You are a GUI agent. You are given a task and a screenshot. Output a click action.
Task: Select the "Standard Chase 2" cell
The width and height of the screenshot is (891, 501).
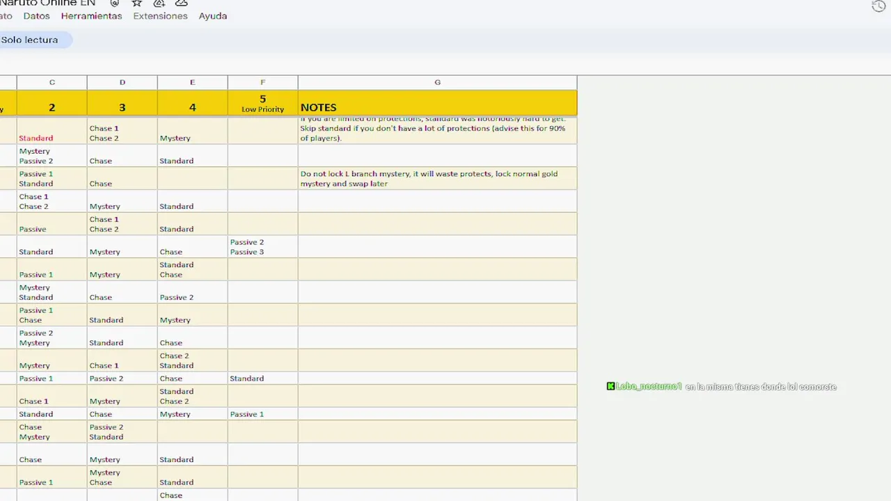193,396
